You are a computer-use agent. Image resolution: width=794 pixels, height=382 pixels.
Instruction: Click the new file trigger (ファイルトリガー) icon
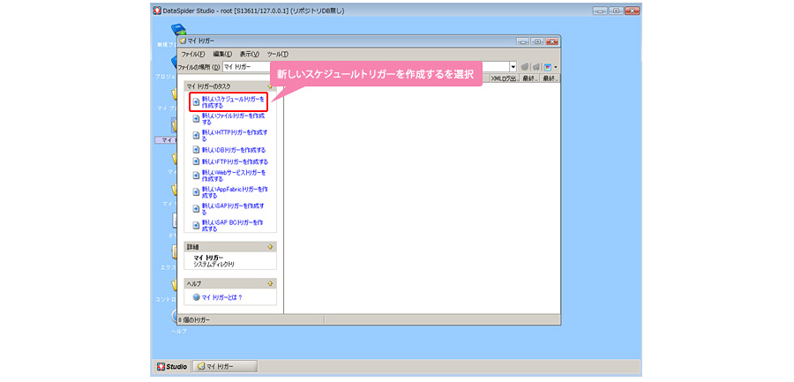[x=196, y=119]
